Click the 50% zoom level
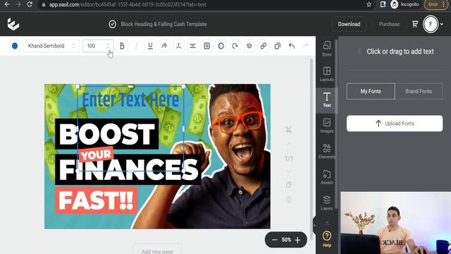 (286, 240)
